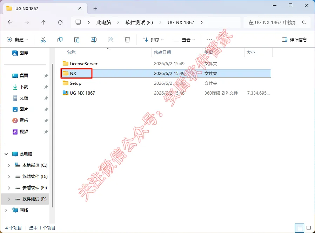Click the Paste clipboard icon
Screen dimensions: 315x233
pos(77,40)
